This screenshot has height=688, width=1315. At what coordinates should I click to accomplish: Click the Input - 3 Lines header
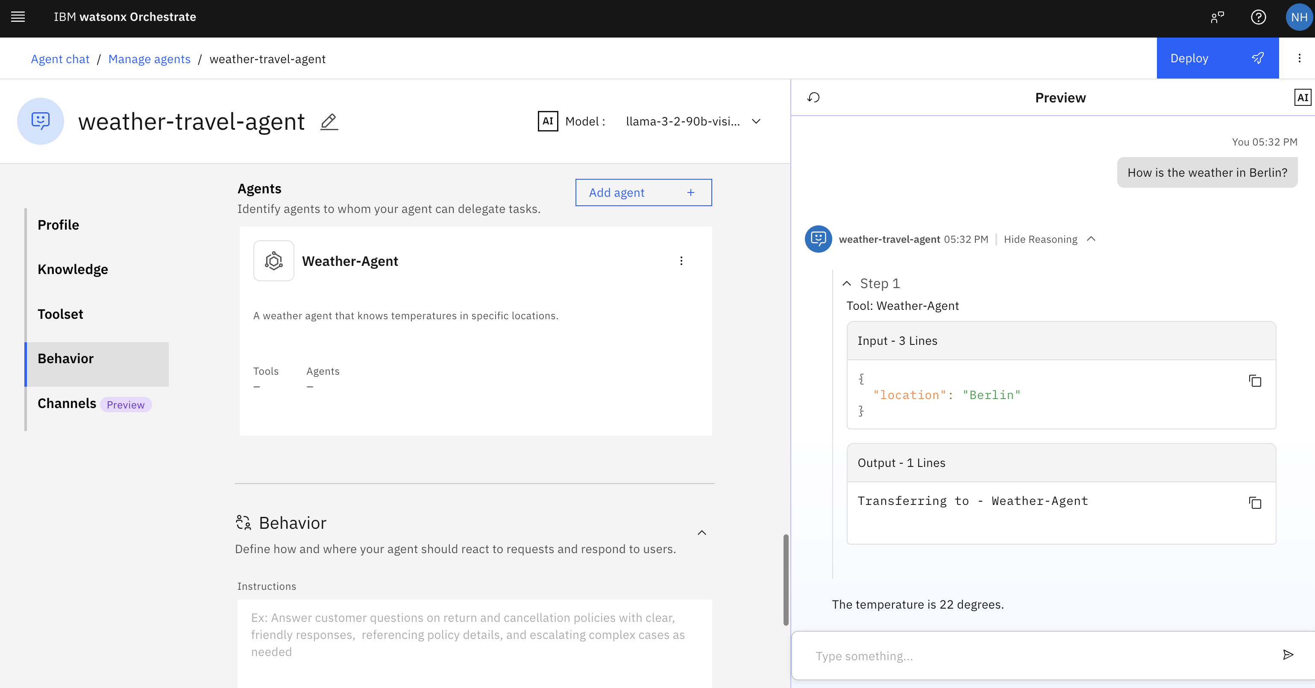pos(1061,341)
